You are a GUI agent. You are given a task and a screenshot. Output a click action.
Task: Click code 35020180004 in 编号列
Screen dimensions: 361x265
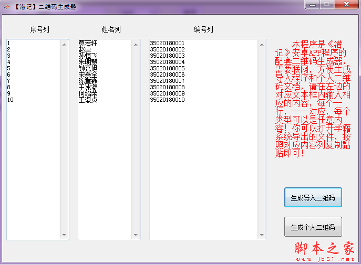168,62
